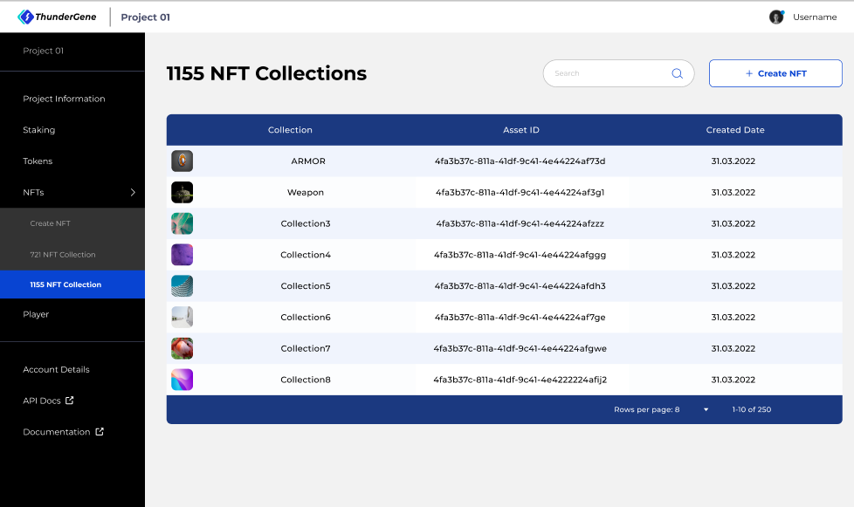The height and width of the screenshot is (507, 854).
Task: Open the Rows per page dropdown arrow
Action: (706, 409)
